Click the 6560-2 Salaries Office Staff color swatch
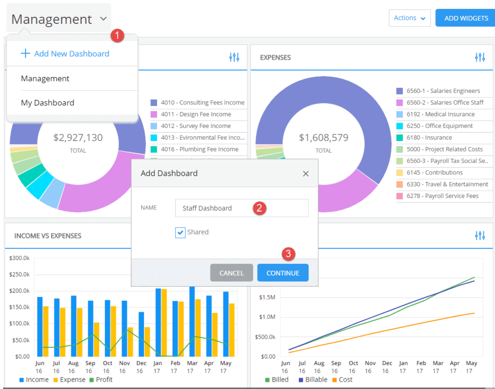Image resolution: width=495 pixels, height=389 pixels. (399, 102)
